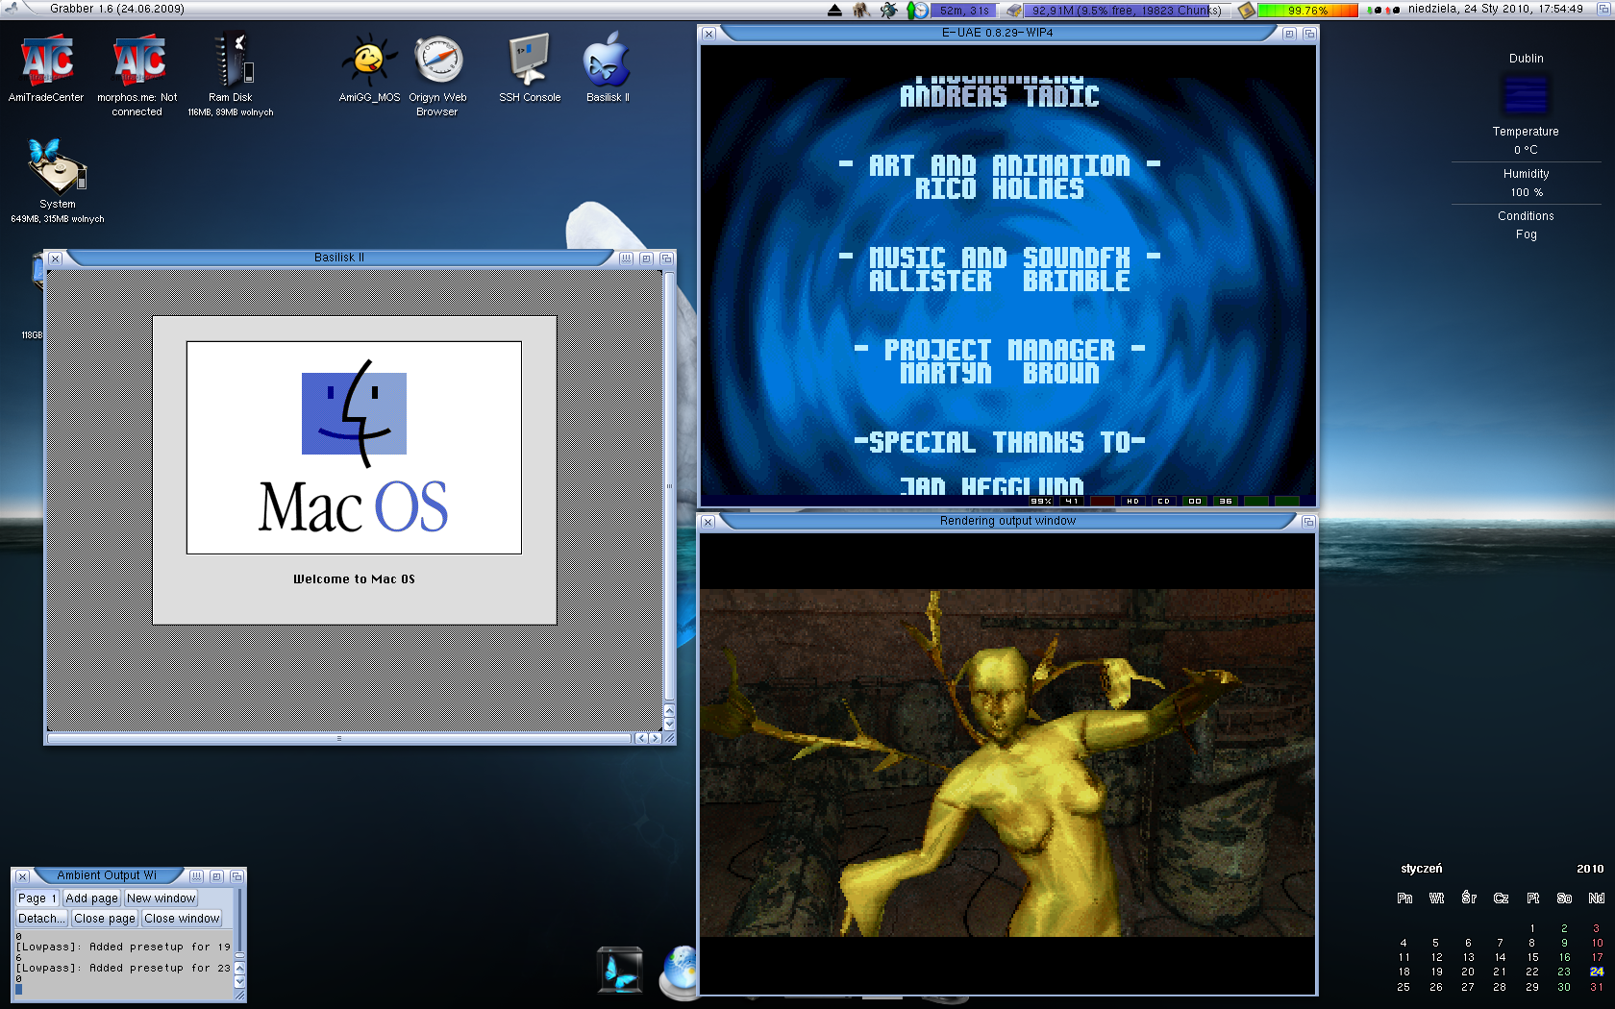Click the depth gadget of the Basilisk II window
Viewport: 1615px width, 1009px height.
tap(666, 258)
